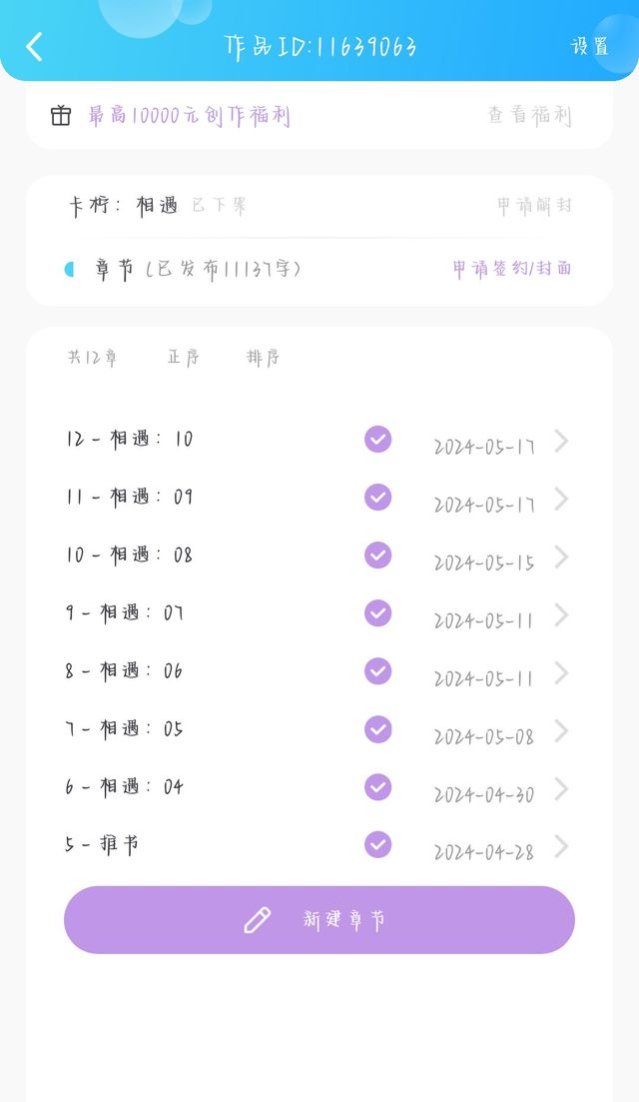Expand chapter 12 with the right chevron
The width and height of the screenshot is (639, 1102).
pos(561,441)
